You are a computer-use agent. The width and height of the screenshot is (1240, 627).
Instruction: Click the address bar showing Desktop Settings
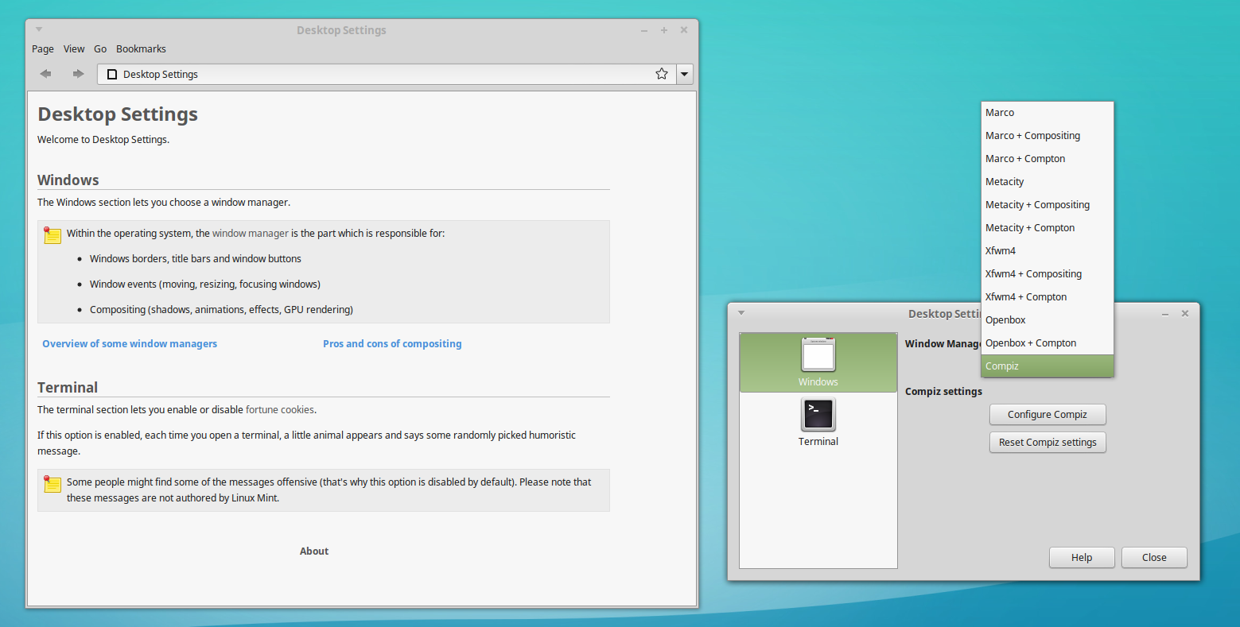[x=386, y=74]
